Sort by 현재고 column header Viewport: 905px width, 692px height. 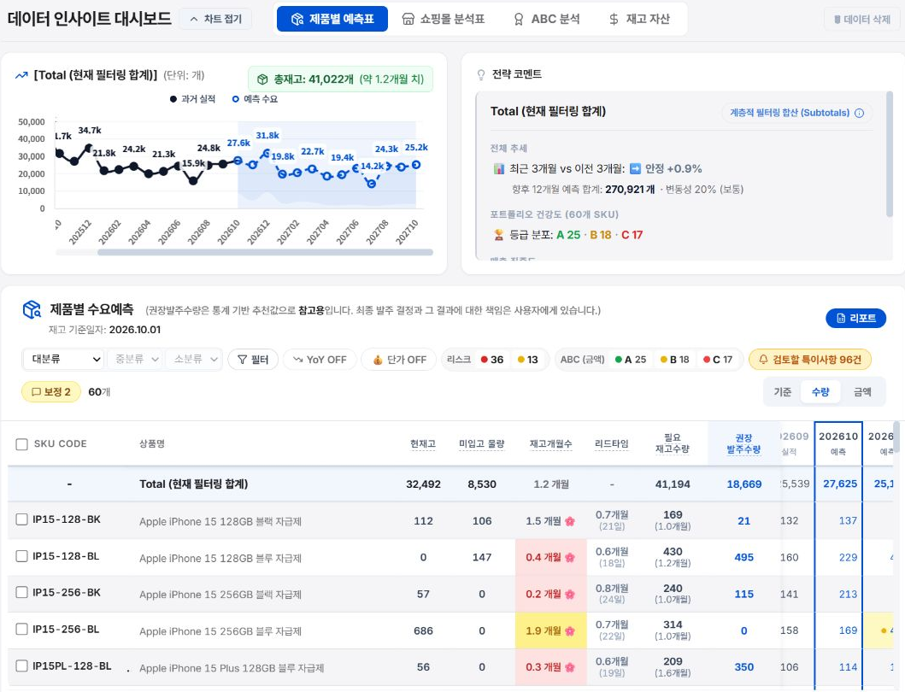pyautogui.click(x=422, y=444)
